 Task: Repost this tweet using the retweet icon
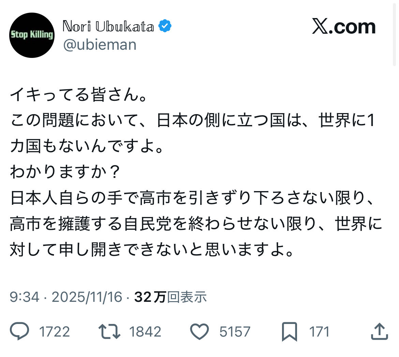pyautogui.click(x=109, y=331)
